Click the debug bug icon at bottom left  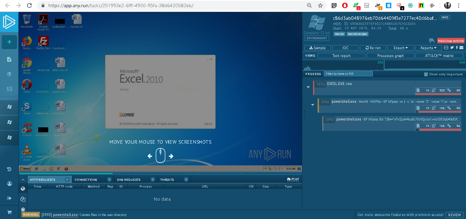[23, 209]
